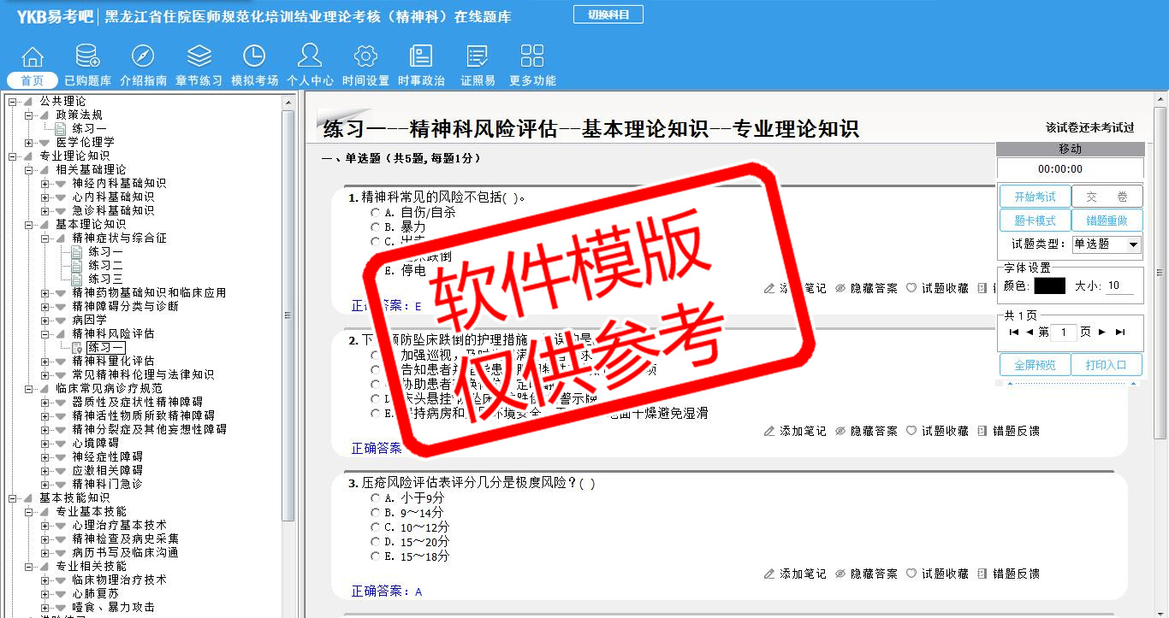Open 时间设置 gear icon
Image resolution: width=1169 pixels, height=618 pixels.
click(x=365, y=56)
